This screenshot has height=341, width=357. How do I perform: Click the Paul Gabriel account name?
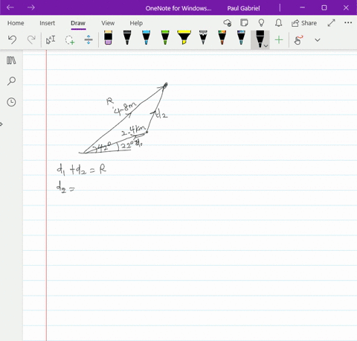(243, 8)
